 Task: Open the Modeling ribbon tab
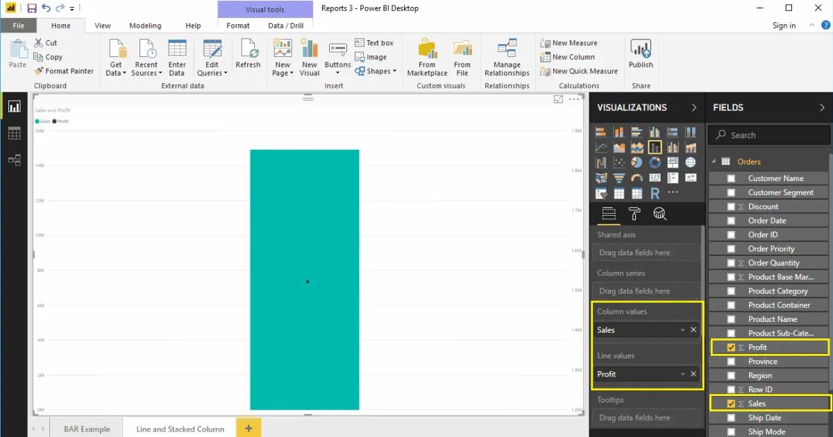tap(145, 25)
